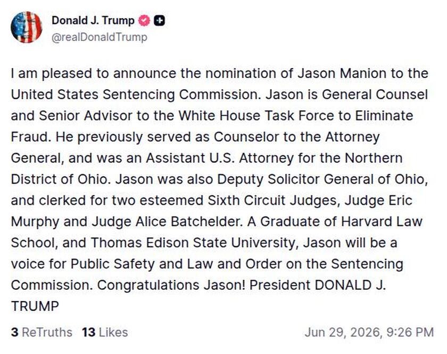Viewport: 447px width, 354px height.
Task: Open the Donald J. Trump display name
Action: click(93, 21)
